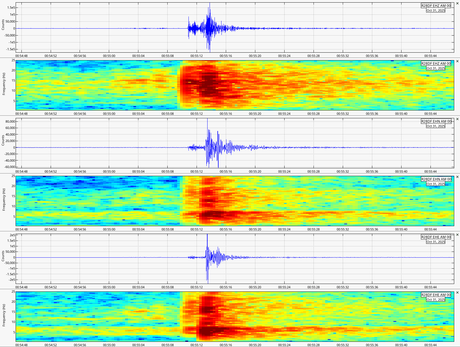460x347 pixels.
Task: Close the EHE spectrogram panel
Action: pos(457,293)
